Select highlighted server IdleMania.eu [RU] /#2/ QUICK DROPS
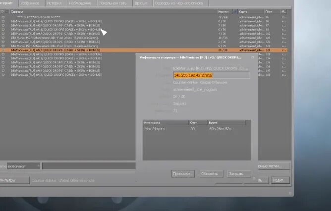 (144, 50)
